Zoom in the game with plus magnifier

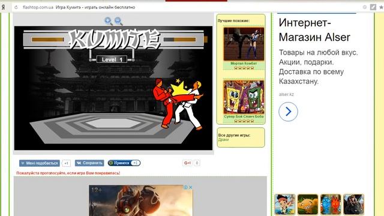tap(108, 21)
